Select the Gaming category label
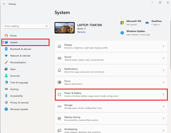 (x=14, y=89)
